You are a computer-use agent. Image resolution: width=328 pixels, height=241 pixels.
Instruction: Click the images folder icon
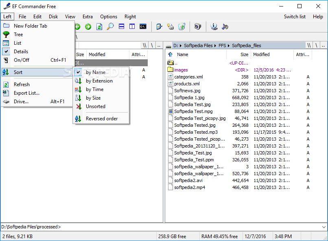pyautogui.click(x=170, y=69)
